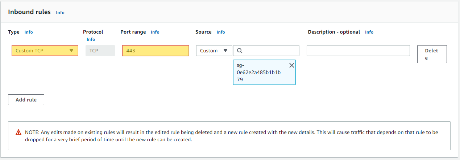
Task: Focus the Port range field showing 443
Action: pyautogui.click(x=156, y=51)
